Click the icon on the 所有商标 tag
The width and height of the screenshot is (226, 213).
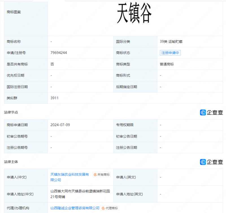95,175
